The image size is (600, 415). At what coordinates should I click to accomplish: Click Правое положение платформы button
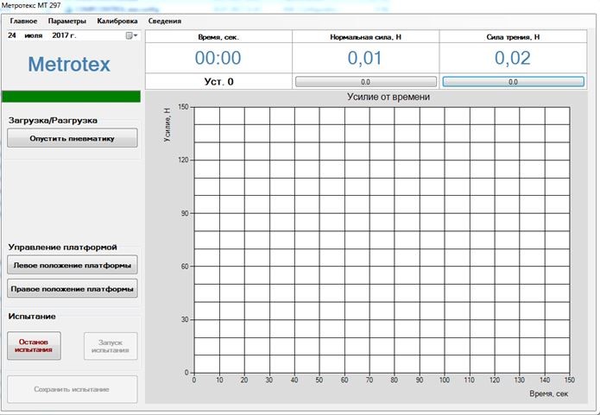73,289
